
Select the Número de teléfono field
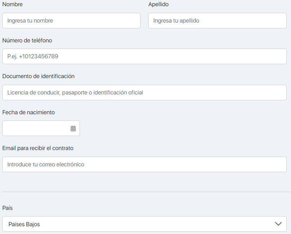[x=144, y=56]
